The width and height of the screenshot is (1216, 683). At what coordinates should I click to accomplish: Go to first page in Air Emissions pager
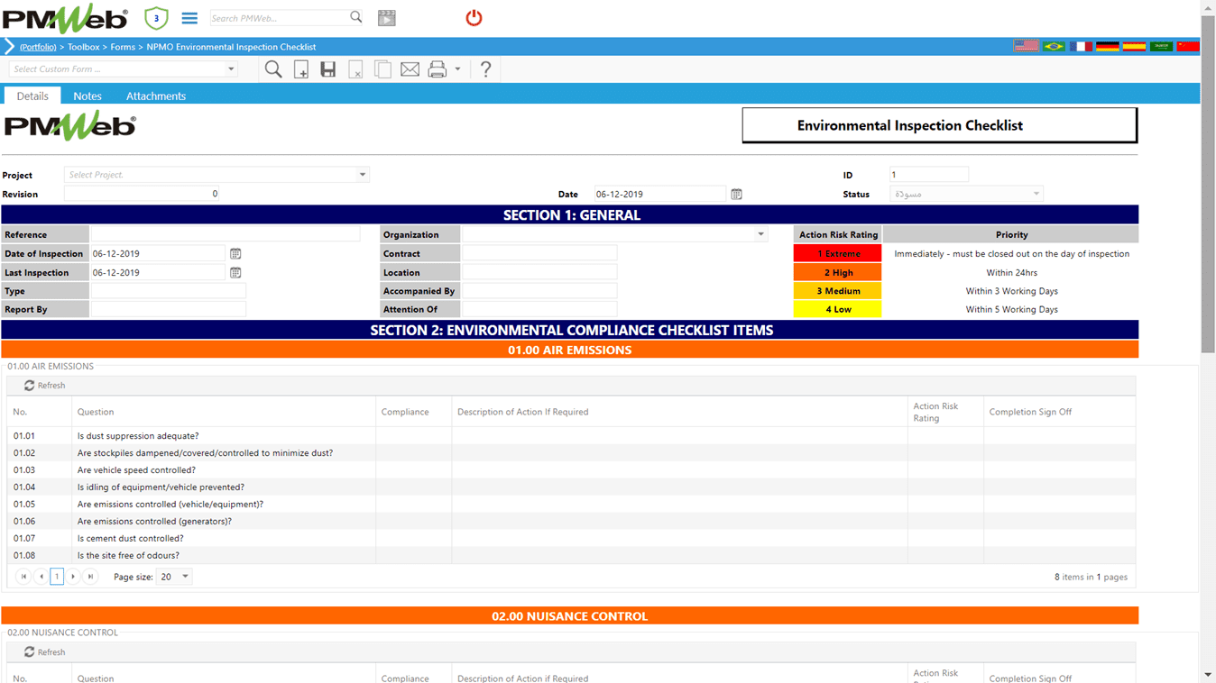(x=23, y=577)
